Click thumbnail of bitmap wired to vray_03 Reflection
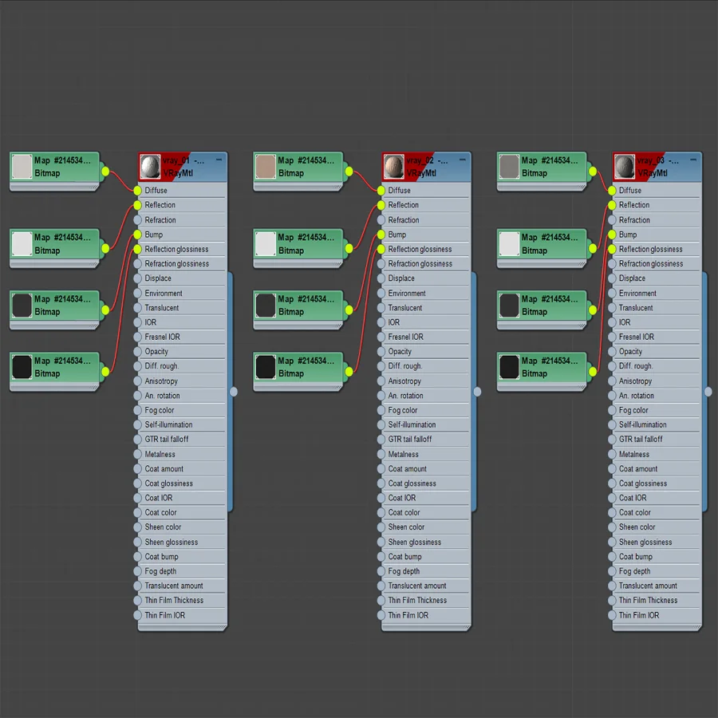This screenshot has width=718, height=718. point(509,243)
